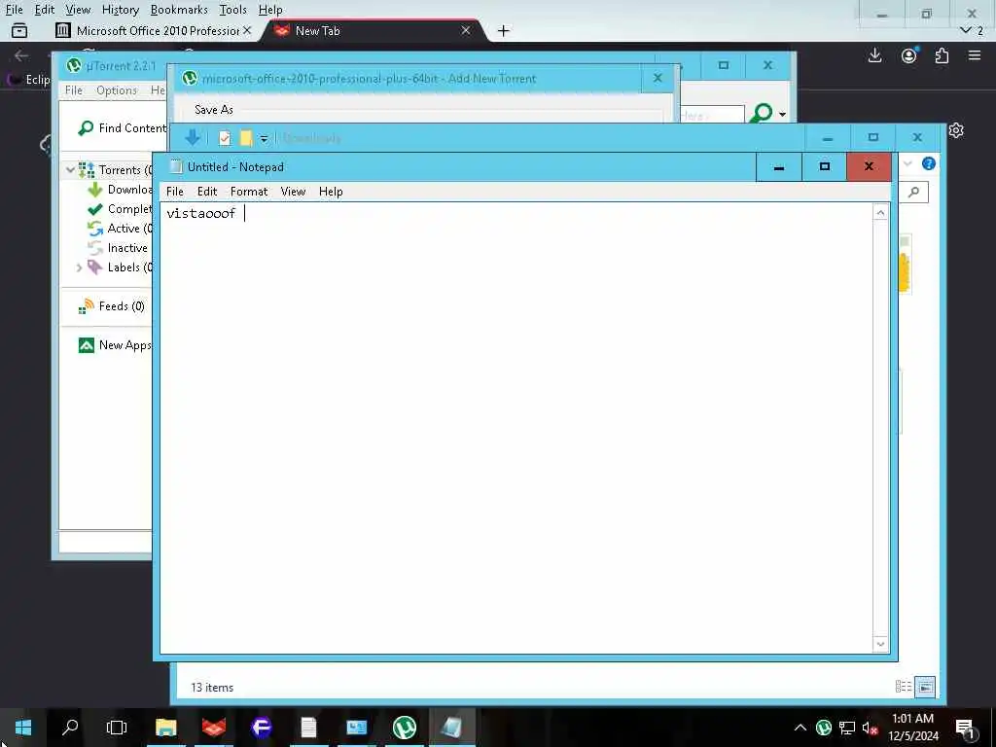Click uTorrent taskbar icon

[404, 728]
